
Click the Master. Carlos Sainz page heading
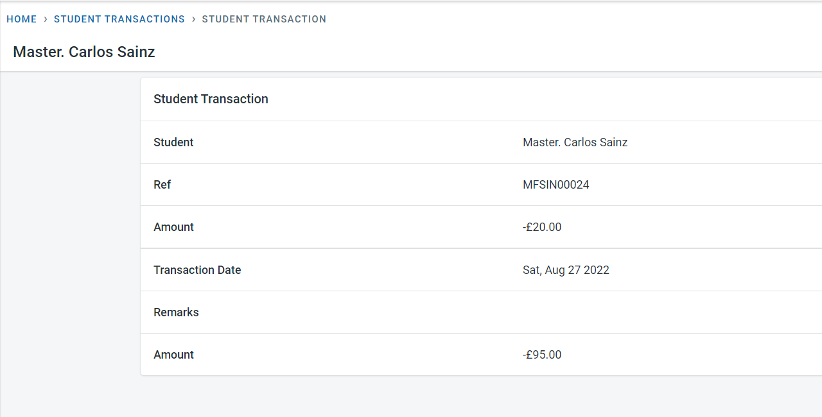(x=84, y=52)
